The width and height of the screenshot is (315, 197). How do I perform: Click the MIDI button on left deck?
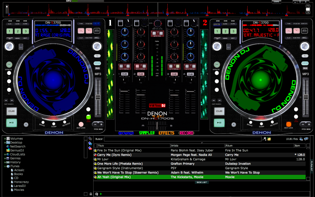coord(98,68)
